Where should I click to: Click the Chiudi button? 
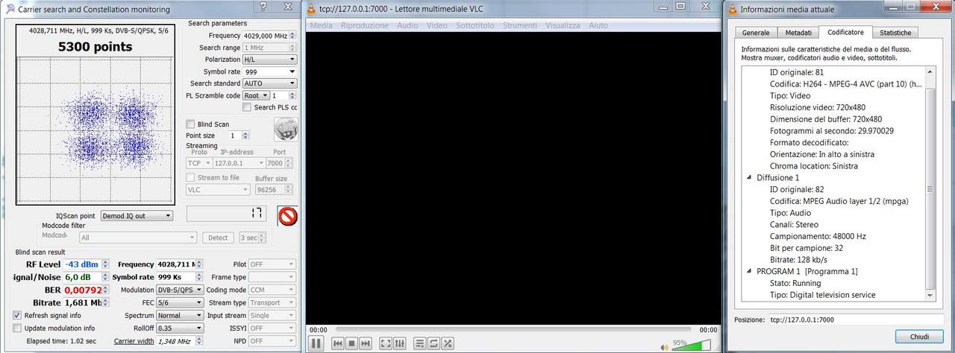(919, 337)
